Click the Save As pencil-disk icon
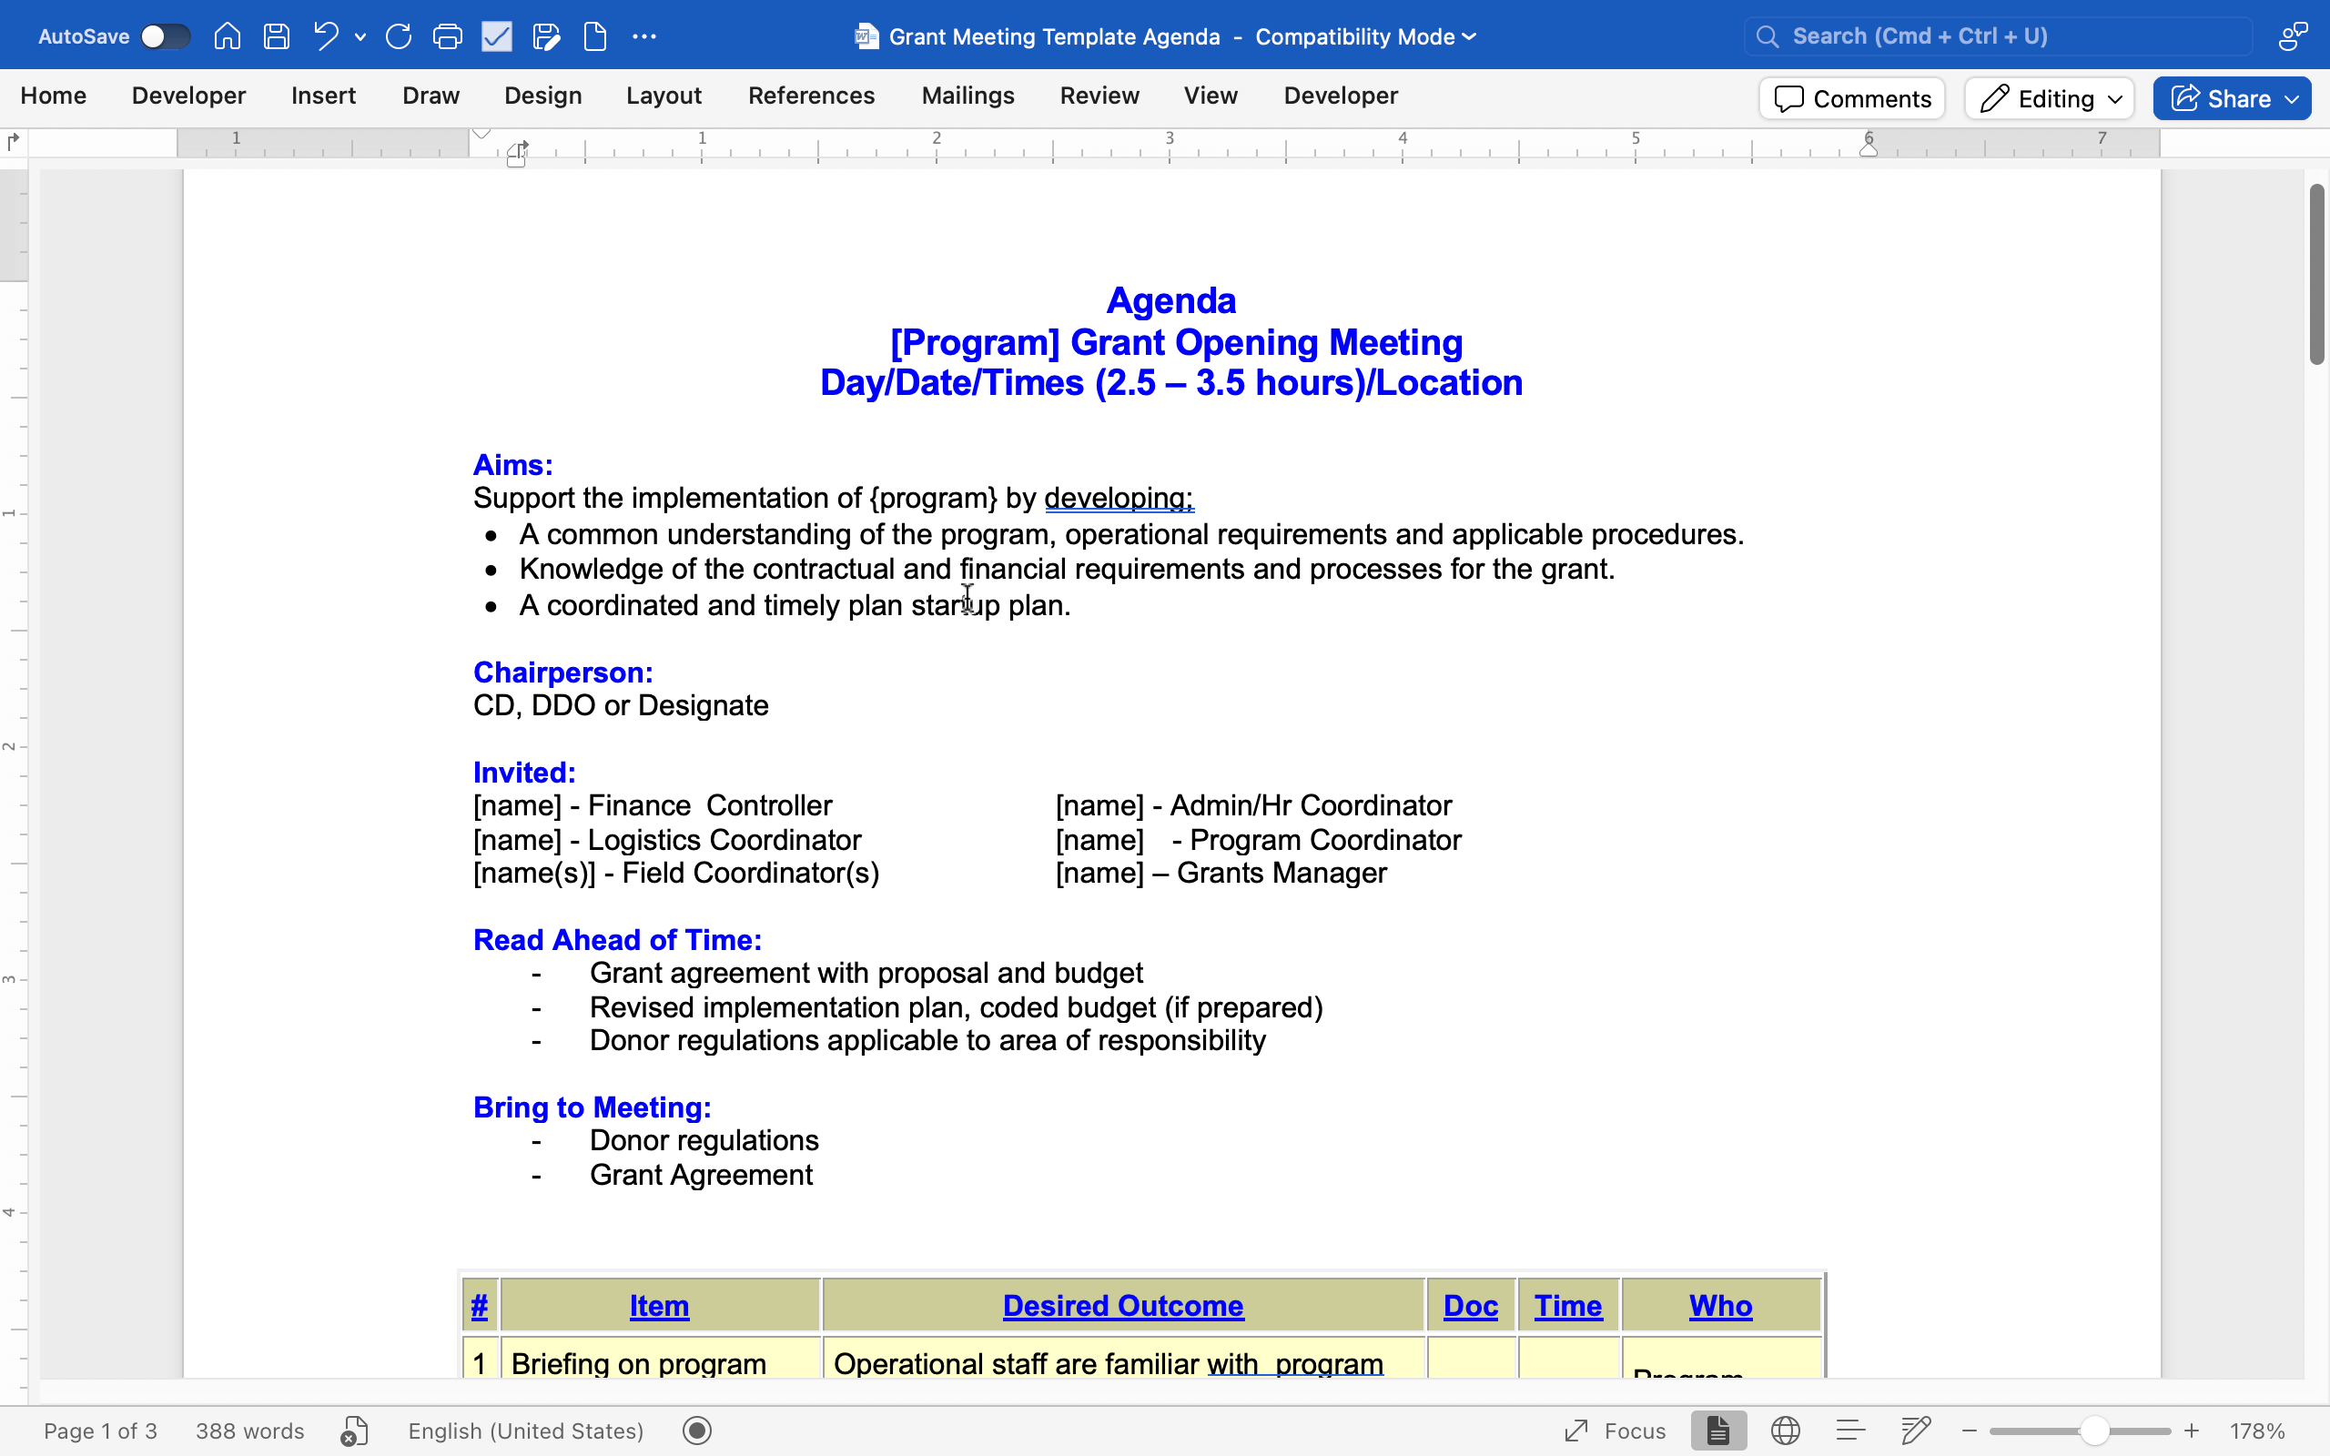This screenshot has height=1456, width=2330. point(546,36)
